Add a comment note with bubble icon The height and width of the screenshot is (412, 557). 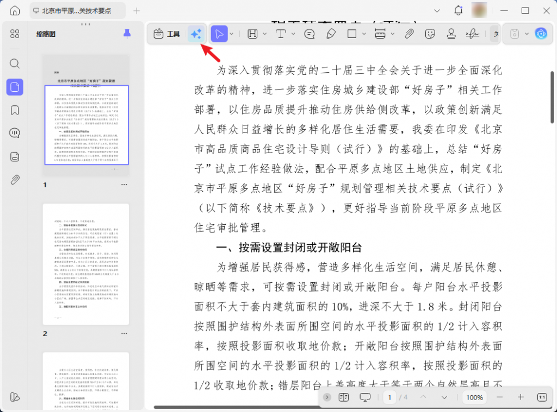pos(310,34)
